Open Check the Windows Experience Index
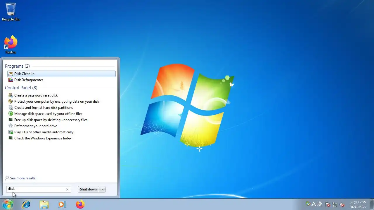The image size is (374, 210). coord(61,138)
